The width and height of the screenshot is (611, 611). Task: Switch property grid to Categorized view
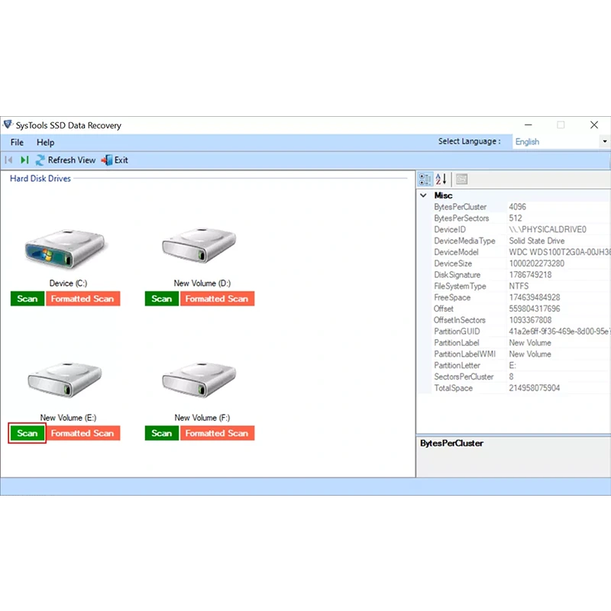pyautogui.click(x=425, y=179)
